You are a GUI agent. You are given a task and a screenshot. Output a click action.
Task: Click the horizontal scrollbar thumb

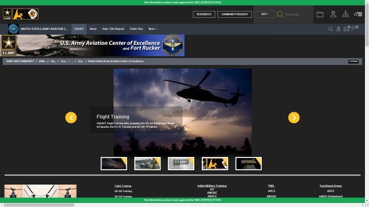click(x=39, y=205)
